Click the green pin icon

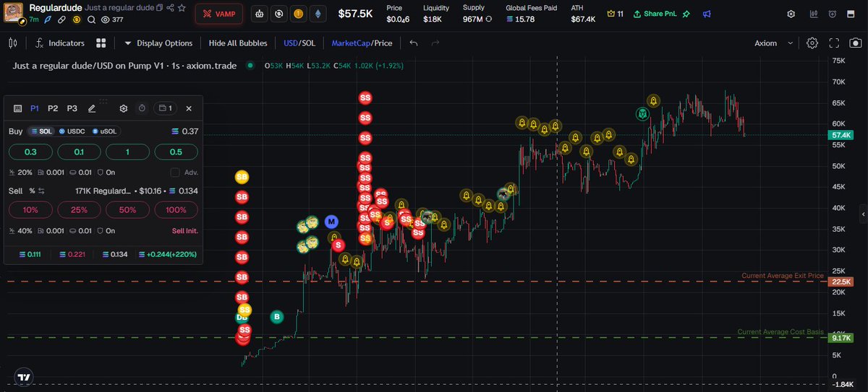[686, 14]
